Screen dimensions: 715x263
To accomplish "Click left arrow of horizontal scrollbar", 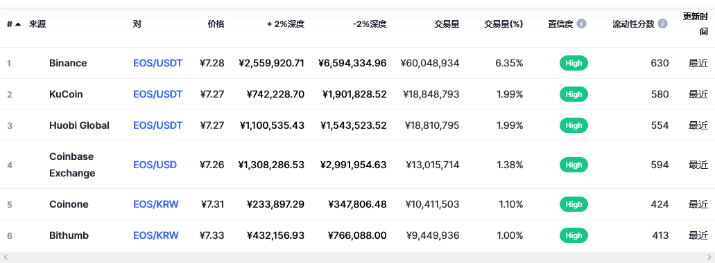I will (x=6, y=257).
